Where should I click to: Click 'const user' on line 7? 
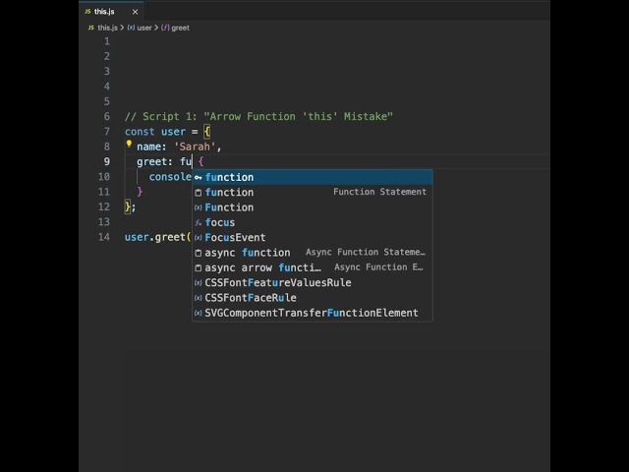click(x=155, y=132)
